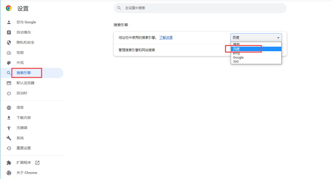This screenshot has width=332, height=179.
Task: Click the dropdown arrow of search engine selector
Action: click(x=278, y=38)
